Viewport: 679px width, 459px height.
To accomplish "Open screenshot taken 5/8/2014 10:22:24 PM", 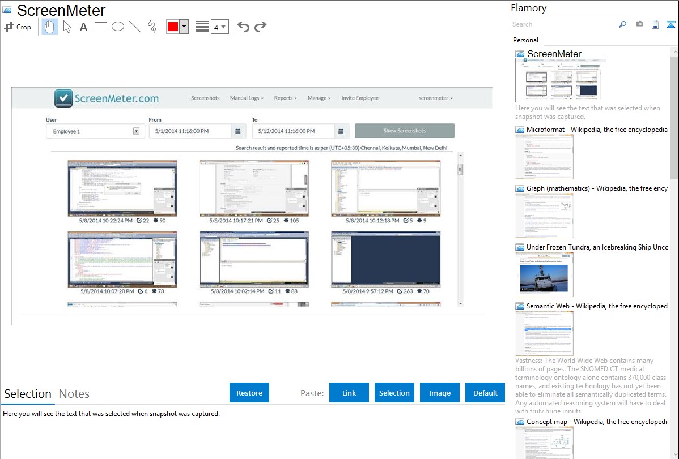I will coord(122,188).
